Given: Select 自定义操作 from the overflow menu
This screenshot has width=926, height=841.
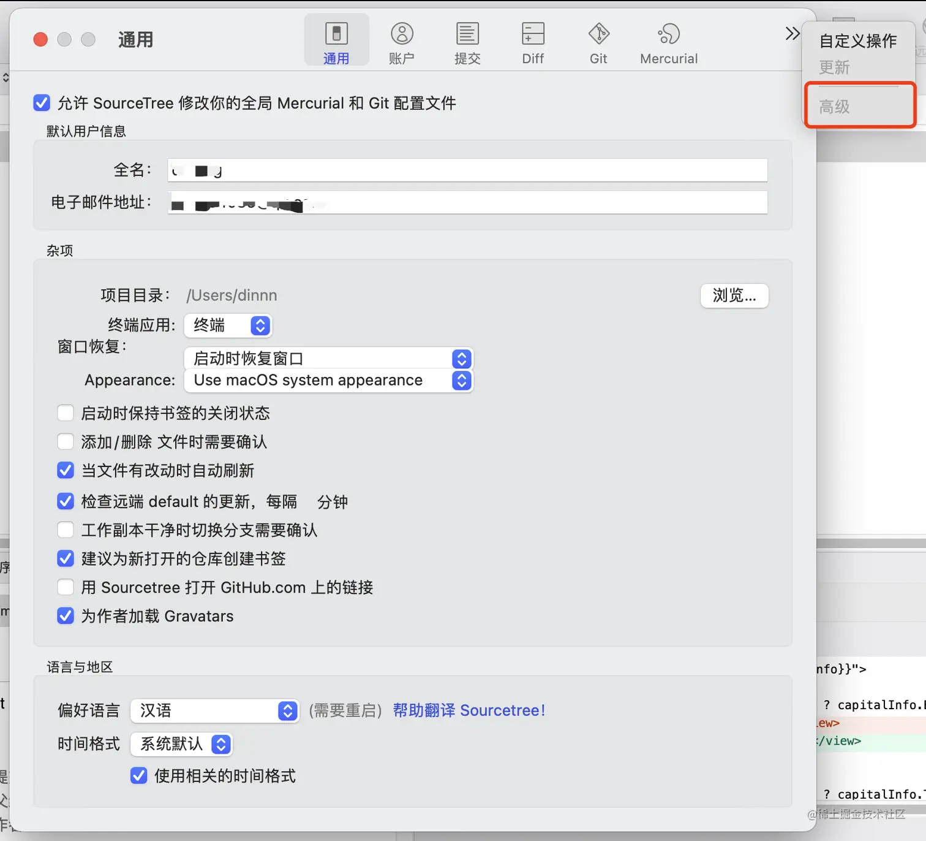Looking at the screenshot, I should coord(858,41).
